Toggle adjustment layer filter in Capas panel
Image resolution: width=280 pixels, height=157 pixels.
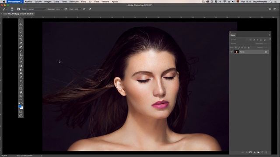254,40
